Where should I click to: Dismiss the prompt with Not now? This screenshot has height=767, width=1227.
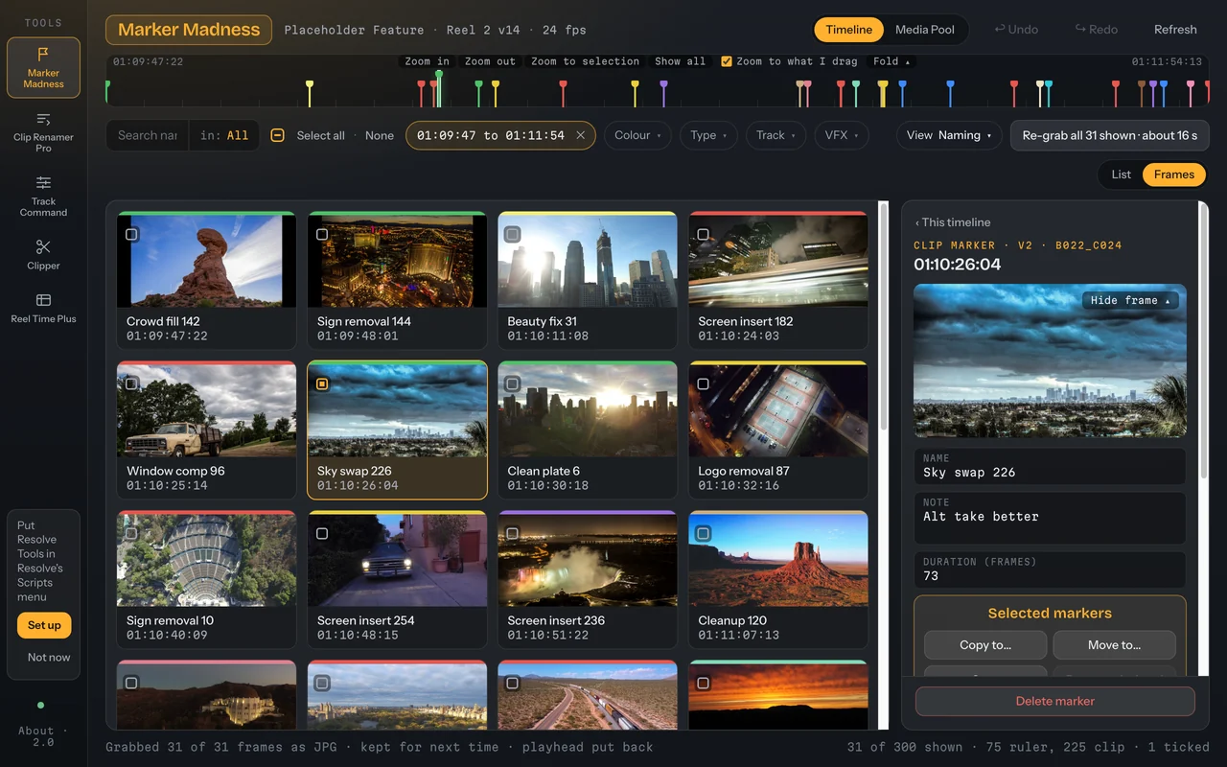tap(49, 658)
